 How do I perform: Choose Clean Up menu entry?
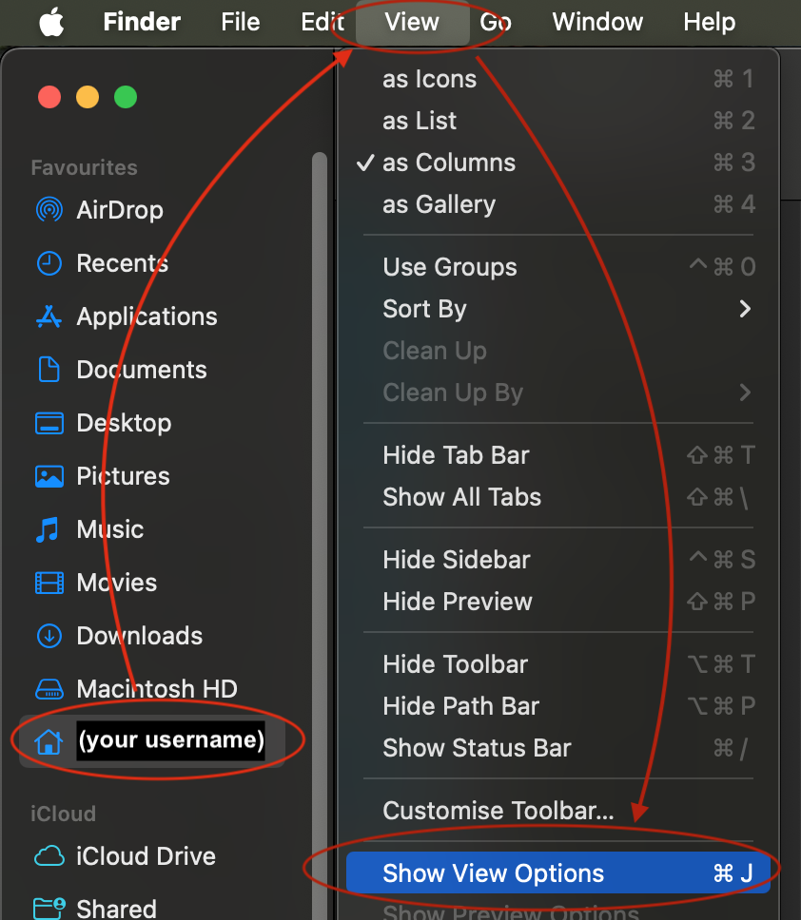[557, 351]
